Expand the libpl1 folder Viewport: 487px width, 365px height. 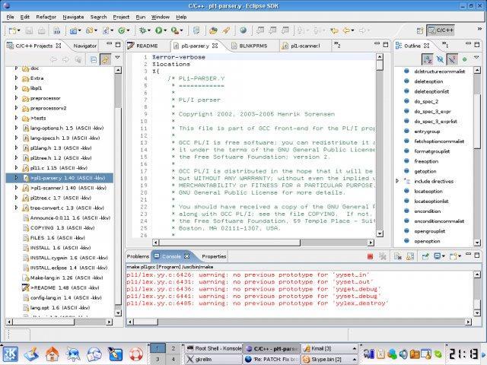(17, 88)
